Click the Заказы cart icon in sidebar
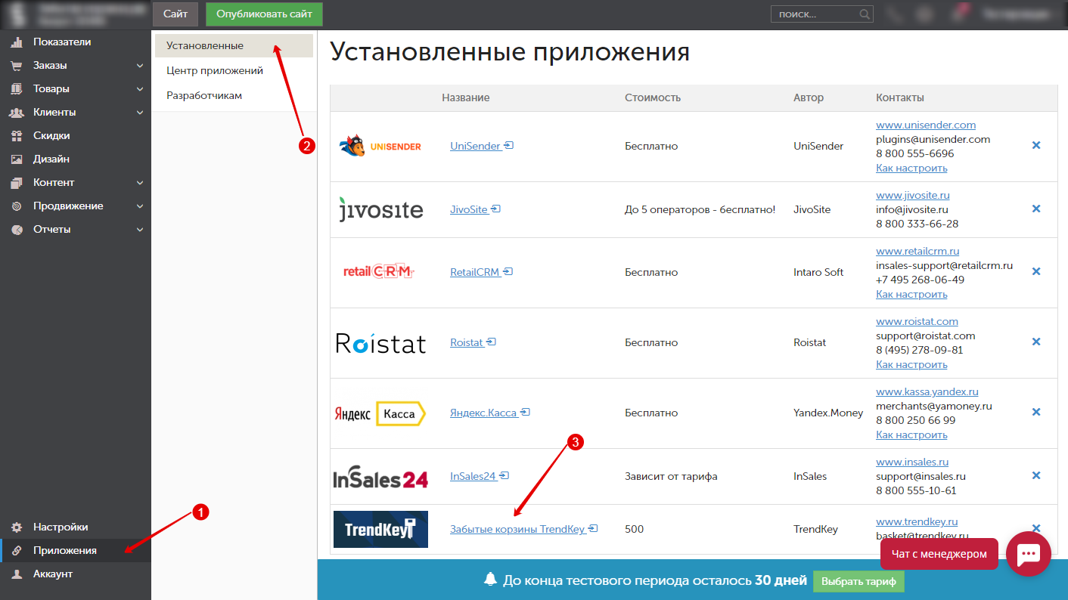 (x=17, y=66)
